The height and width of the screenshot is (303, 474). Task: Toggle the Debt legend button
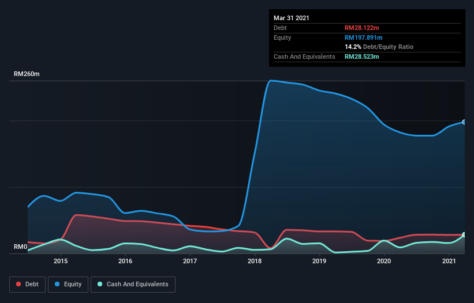pos(27,285)
